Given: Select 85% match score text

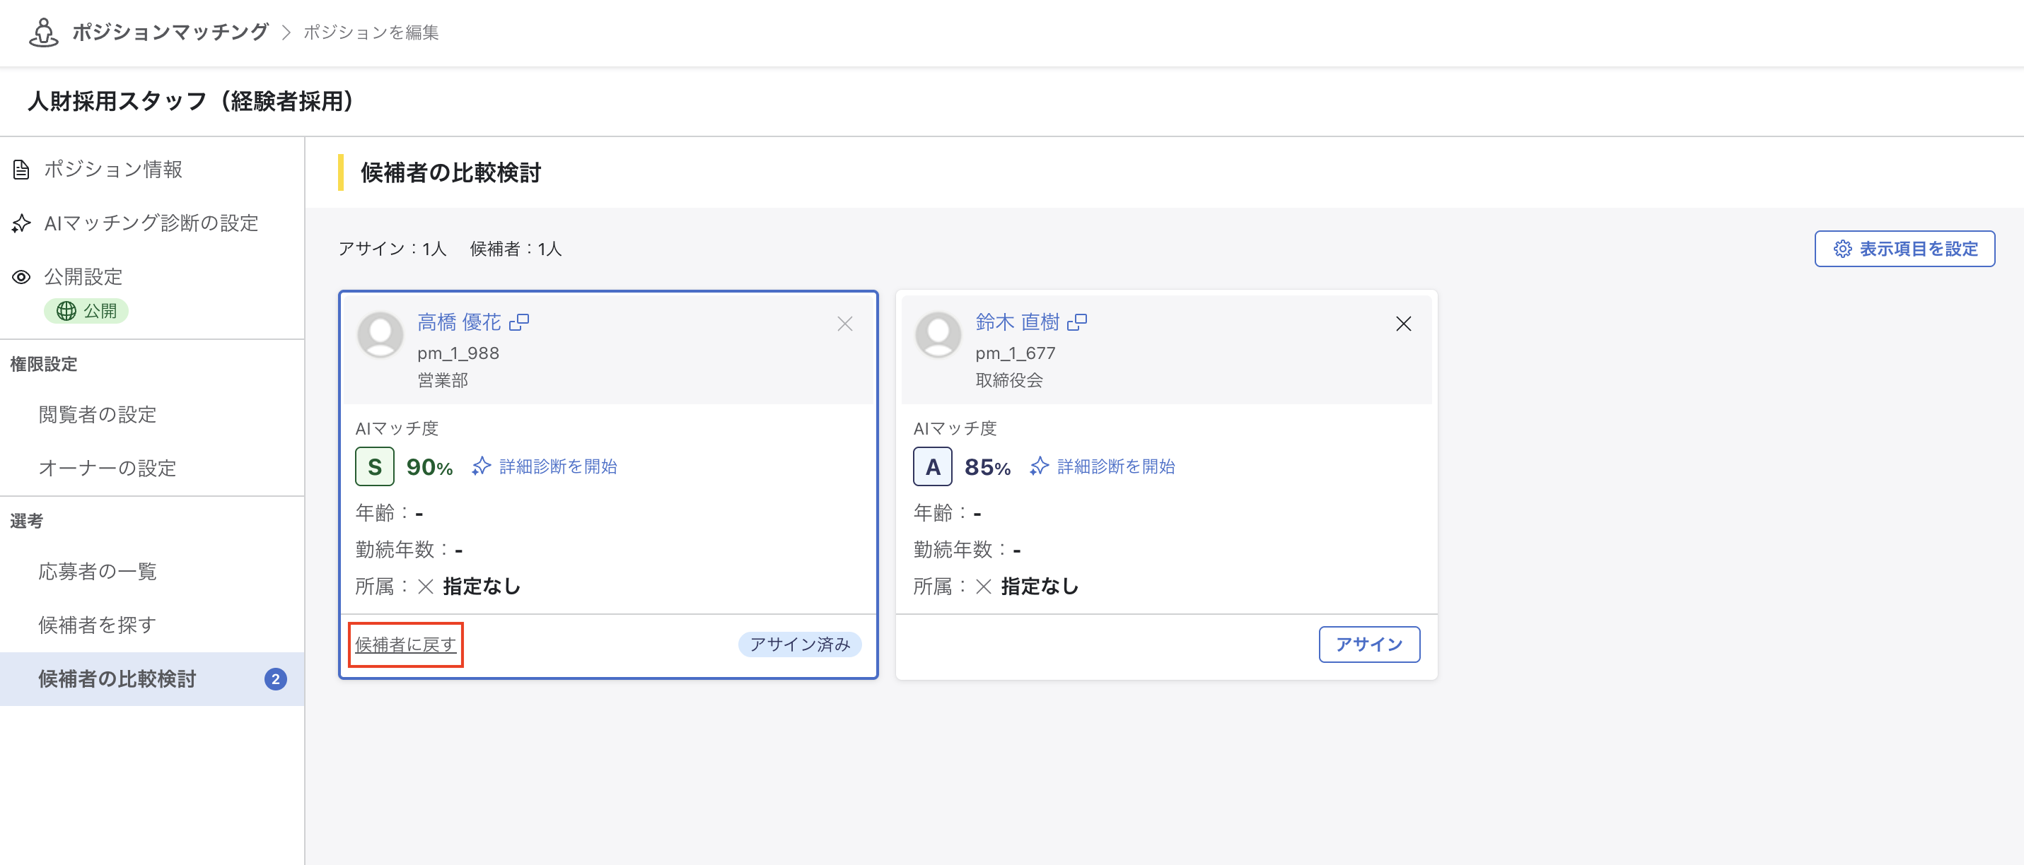Looking at the screenshot, I should [988, 468].
